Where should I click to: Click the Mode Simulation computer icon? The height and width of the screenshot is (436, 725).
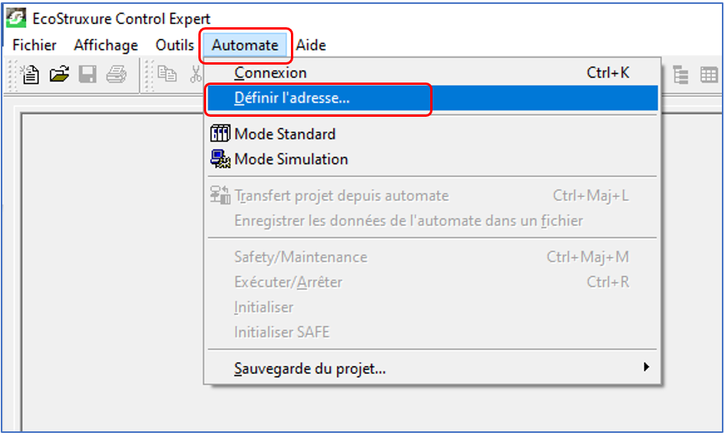[220, 159]
